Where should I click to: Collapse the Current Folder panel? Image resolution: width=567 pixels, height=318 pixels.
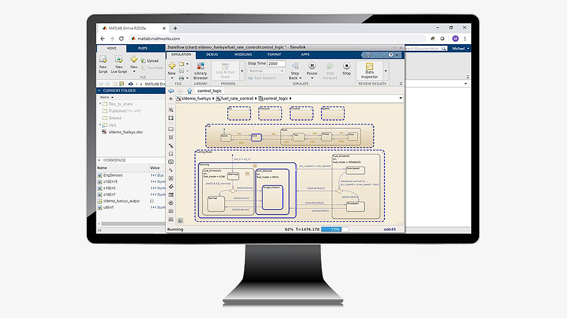99,91
